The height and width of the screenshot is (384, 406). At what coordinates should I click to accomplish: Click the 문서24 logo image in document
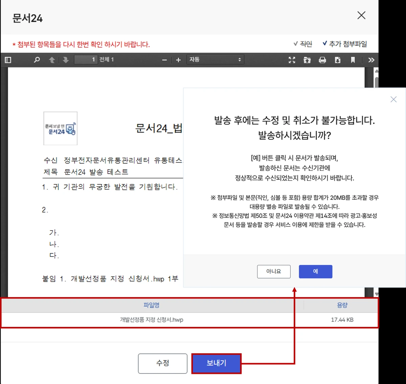coord(61,128)
